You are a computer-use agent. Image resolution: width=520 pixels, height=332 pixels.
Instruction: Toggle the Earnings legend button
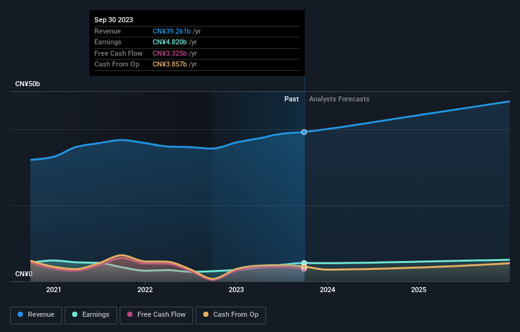tap(91, 315)
